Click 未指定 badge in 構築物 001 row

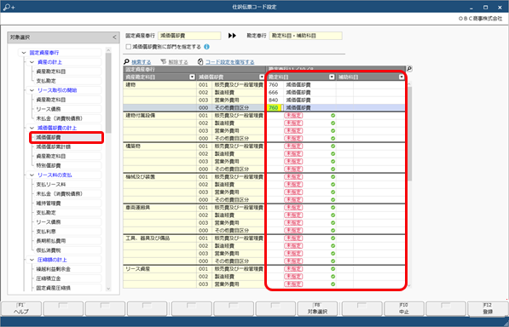[293, 146]
